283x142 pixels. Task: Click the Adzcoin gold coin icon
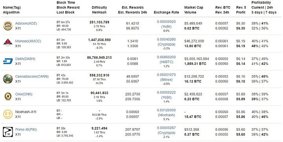8,26
